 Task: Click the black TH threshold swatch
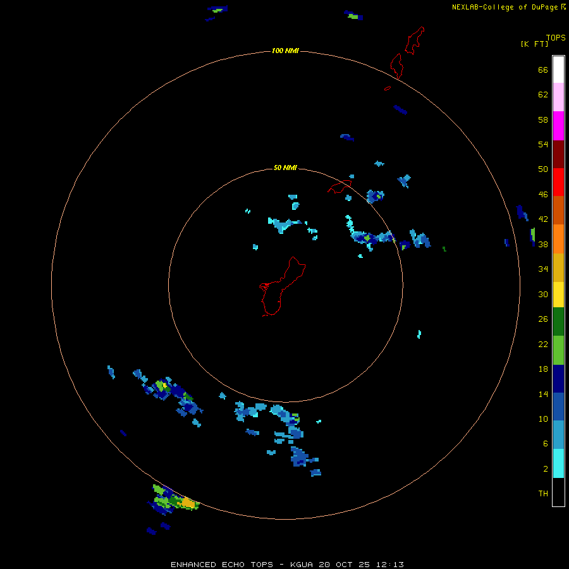(x=558, y=492)
